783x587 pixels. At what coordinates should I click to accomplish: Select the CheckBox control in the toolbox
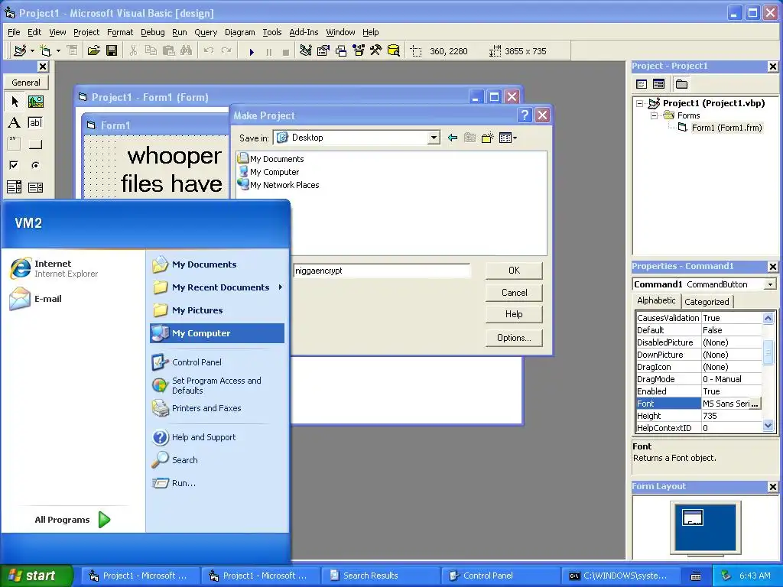(15, 165)
